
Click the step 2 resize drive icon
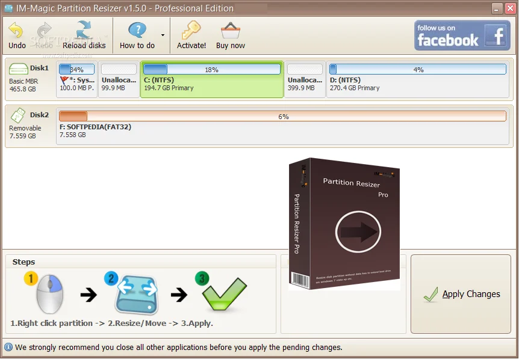pos(136,294)
